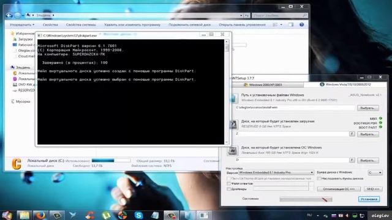Open Рабочий стол in the sidebar
Image resolution: width=392 pixels, height=220 pixels.
click(23, 45)
